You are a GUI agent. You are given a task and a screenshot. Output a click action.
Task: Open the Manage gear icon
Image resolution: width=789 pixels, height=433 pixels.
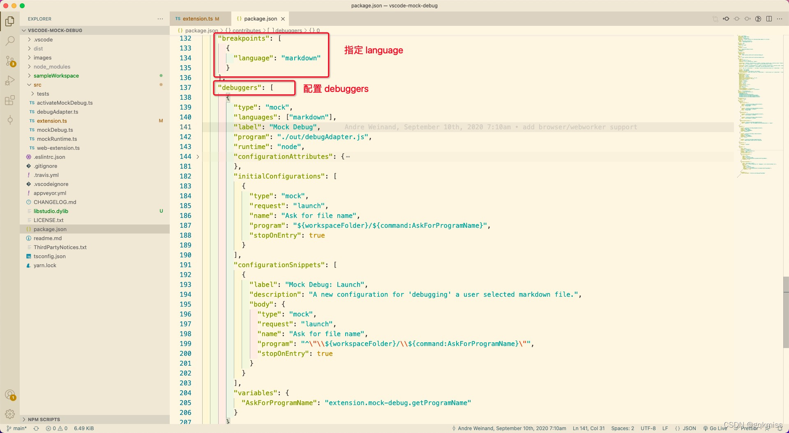tap(10, 414)
